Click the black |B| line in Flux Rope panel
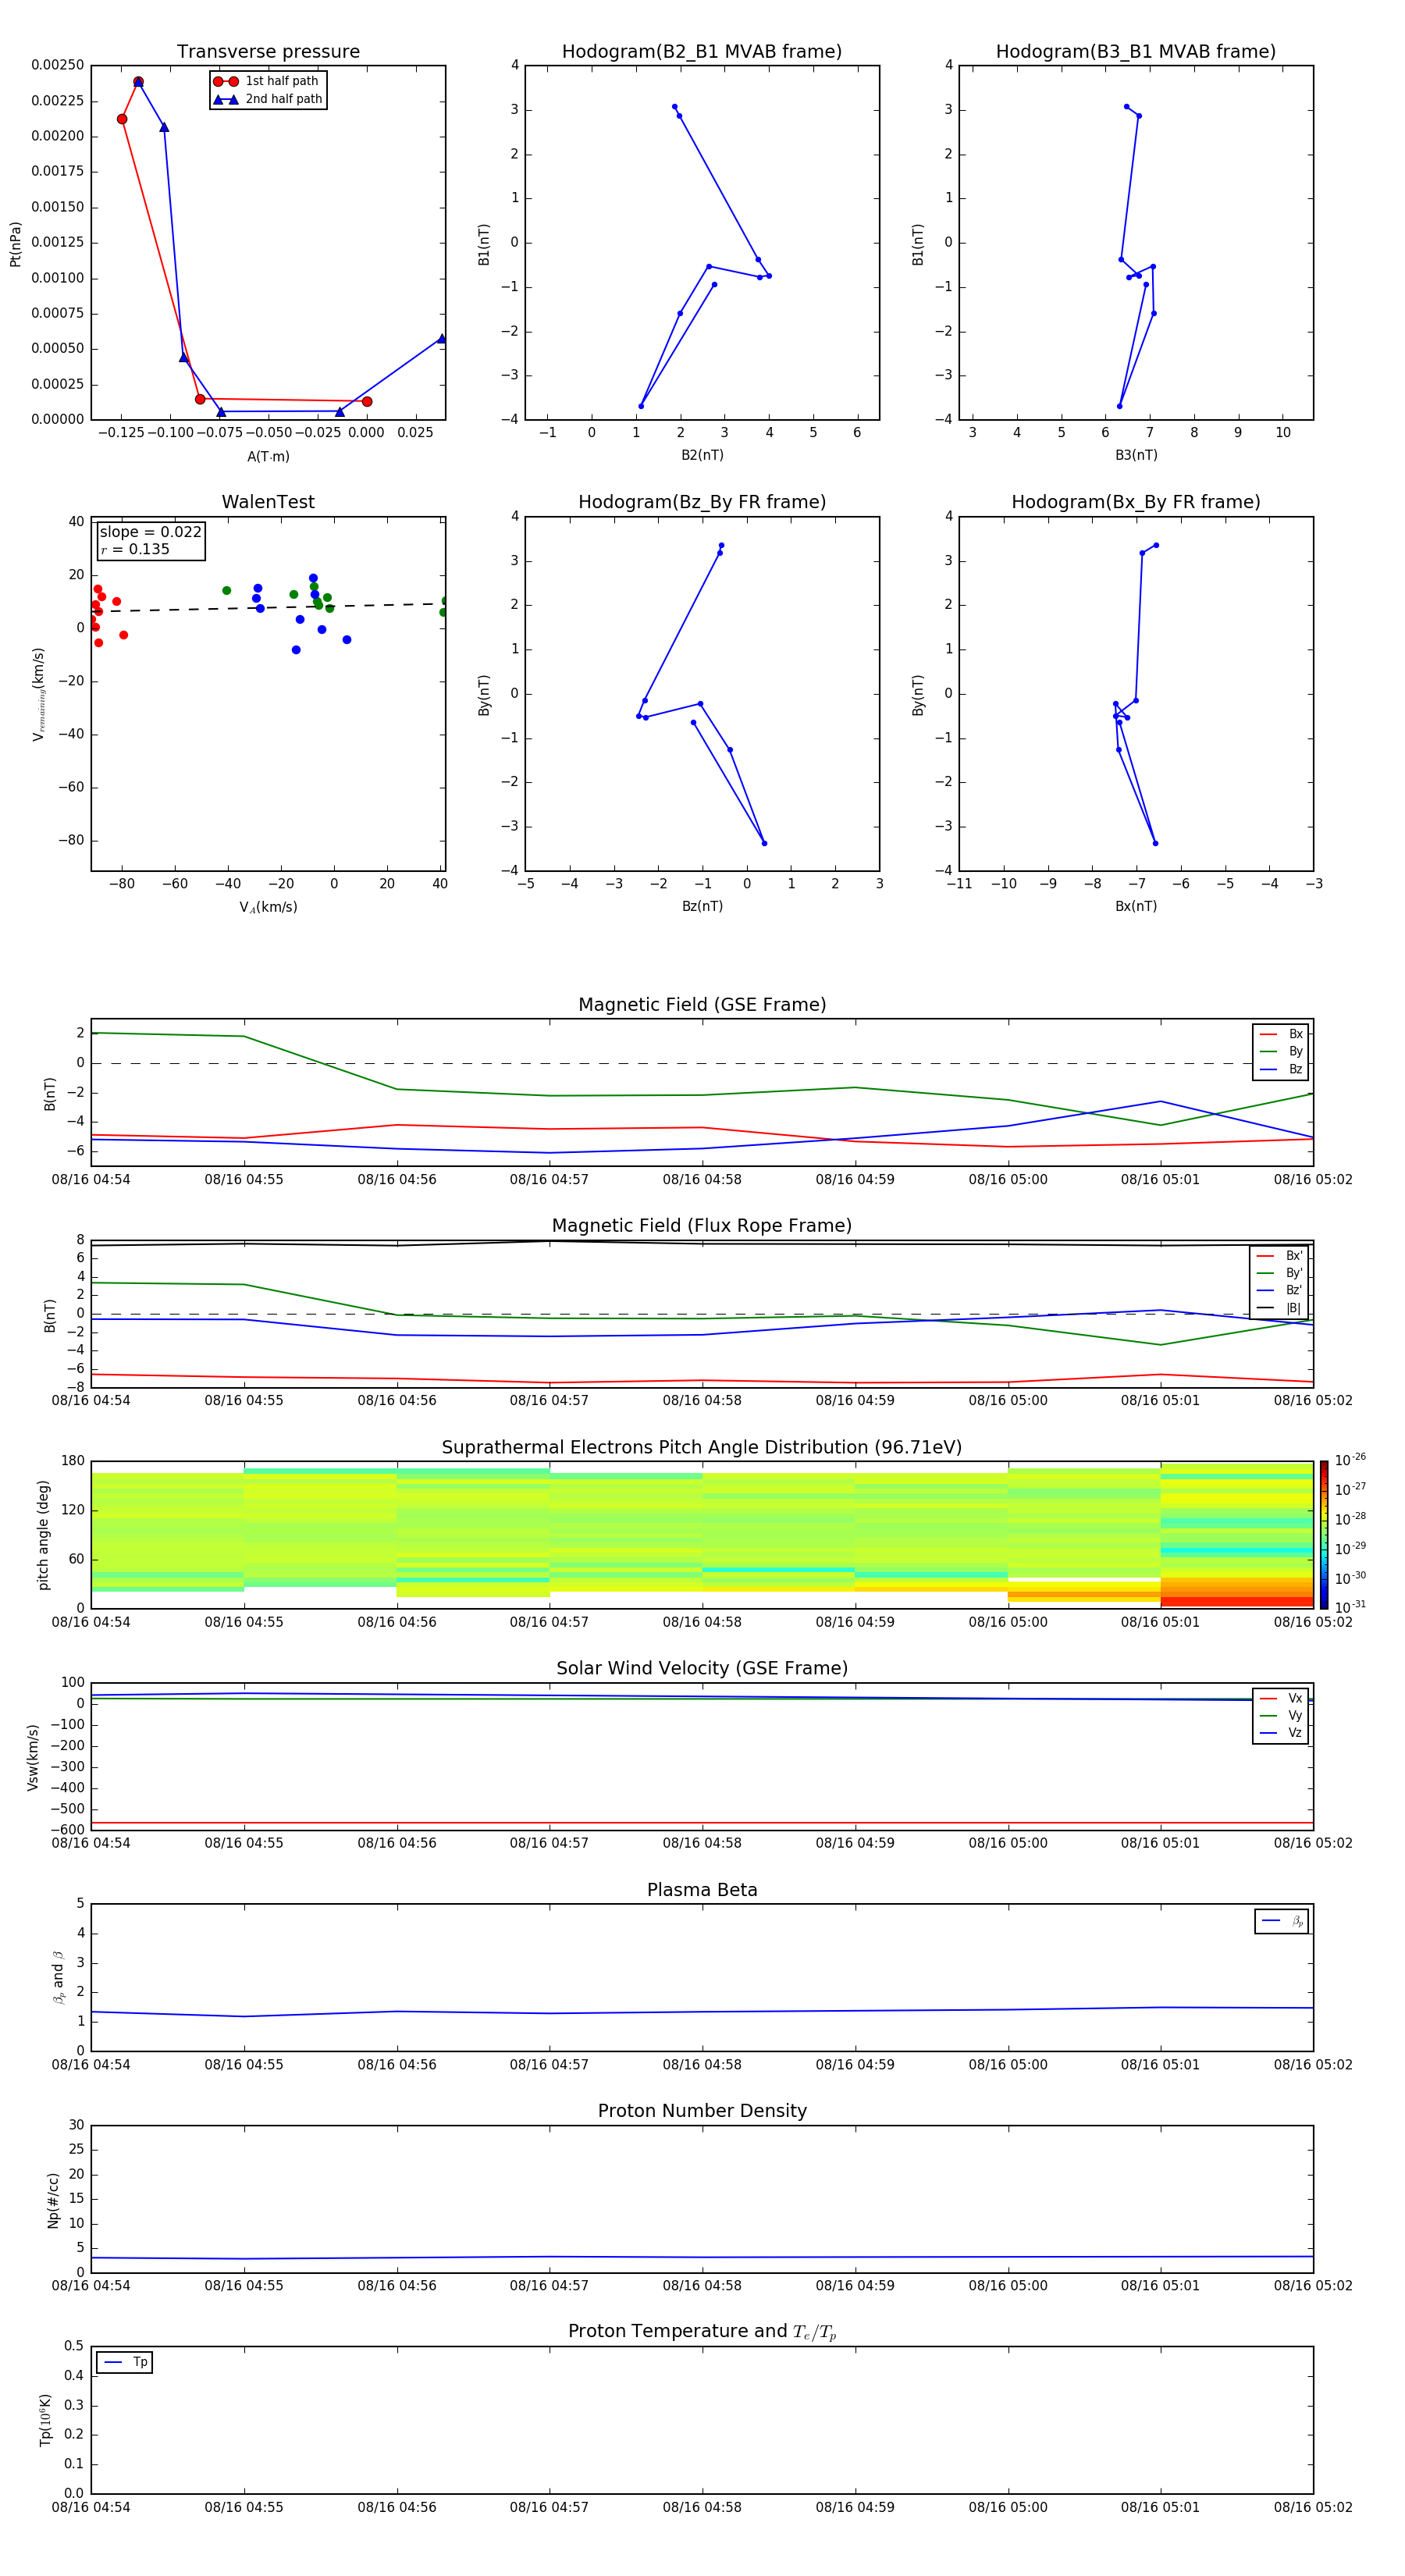Image resolution: width=1405 pixels, height=2576 pixels. point(702,1243)
